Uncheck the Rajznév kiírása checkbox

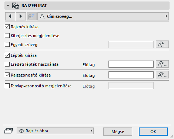[7, 27]
